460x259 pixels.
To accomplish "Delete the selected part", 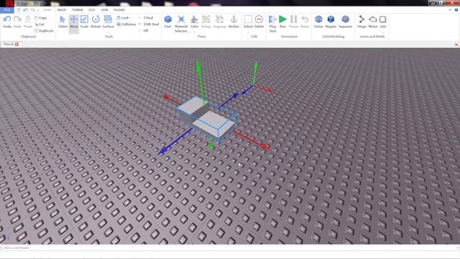I will pyautogui.click(x=259, y=22).
